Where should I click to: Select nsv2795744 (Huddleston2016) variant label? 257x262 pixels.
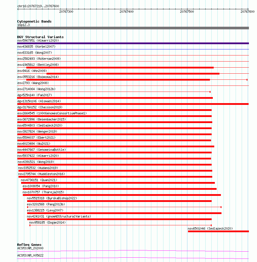[42, 174]
